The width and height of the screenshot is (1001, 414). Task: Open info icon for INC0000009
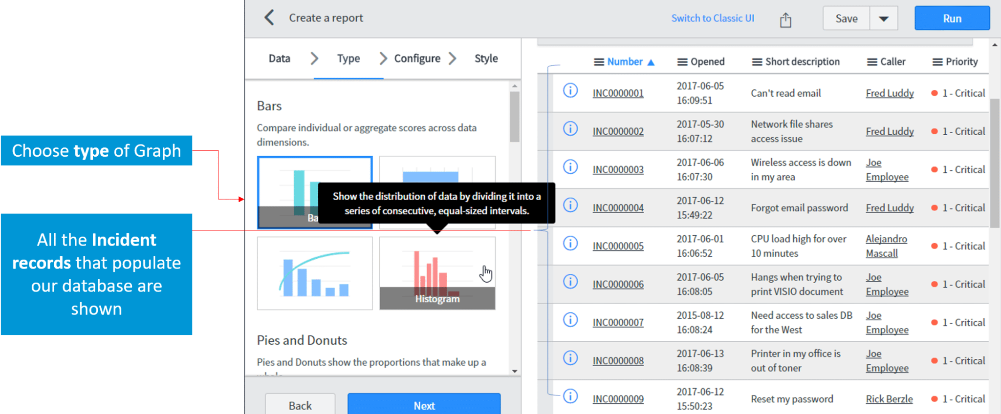point(570,396)
